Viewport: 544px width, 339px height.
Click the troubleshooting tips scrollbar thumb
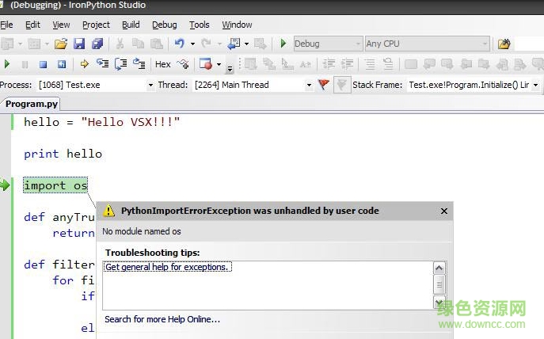click(439, 284)
